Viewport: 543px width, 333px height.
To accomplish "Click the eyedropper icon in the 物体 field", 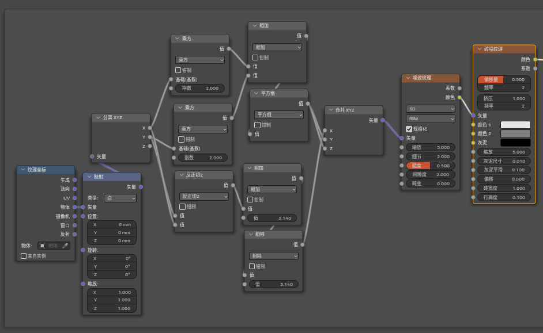I will tap(65, 246).
